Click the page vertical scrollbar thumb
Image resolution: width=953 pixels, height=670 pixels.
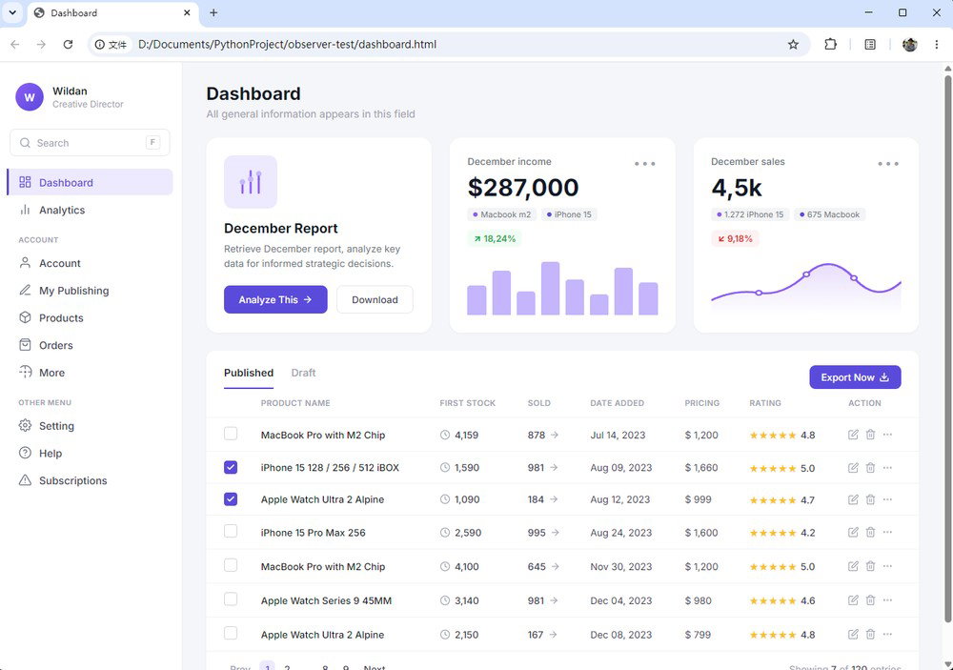click(x=947, y=347)
